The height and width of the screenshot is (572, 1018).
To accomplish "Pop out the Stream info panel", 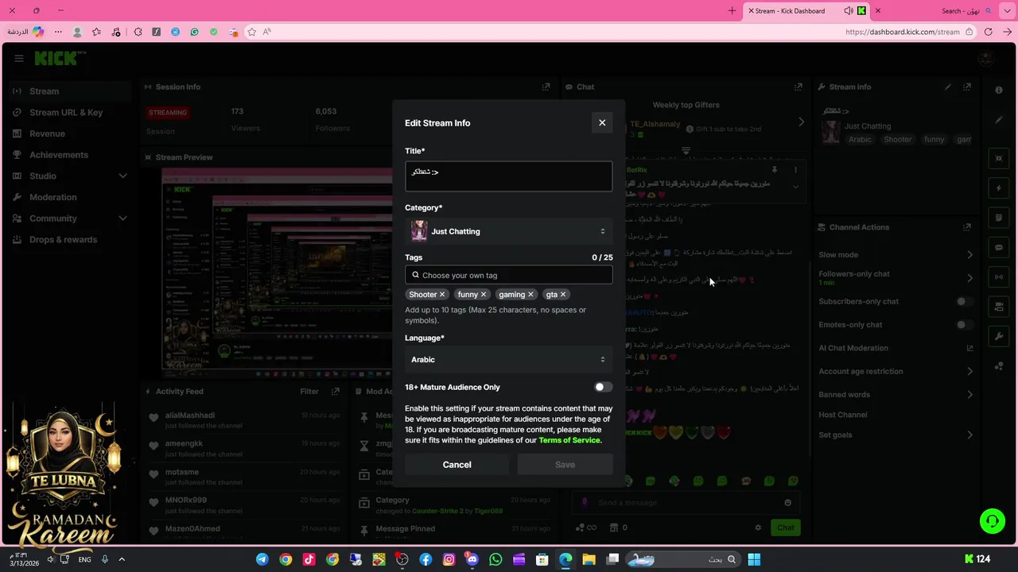I will point(966,87).
